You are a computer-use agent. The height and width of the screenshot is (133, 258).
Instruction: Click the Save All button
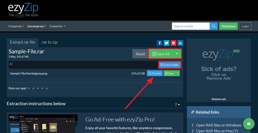[161, 54]
